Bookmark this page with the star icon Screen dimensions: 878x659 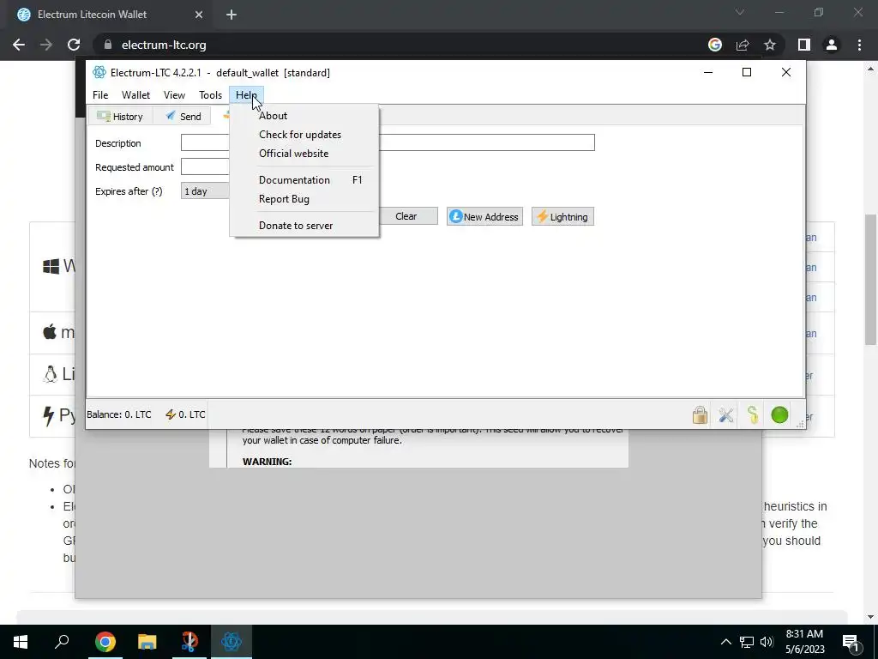tap(770, 45)
